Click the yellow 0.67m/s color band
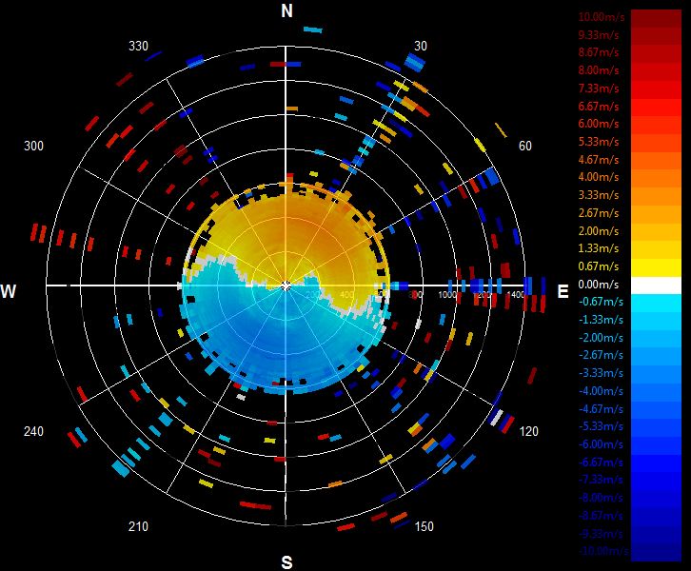The height and width of the screenshot is (571, 691). point(656,267)
